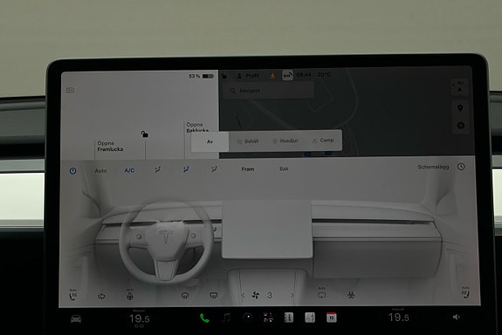This screenshot has width=502, height=335.
Task: Open the red calendar app
Action: point(332,318)
